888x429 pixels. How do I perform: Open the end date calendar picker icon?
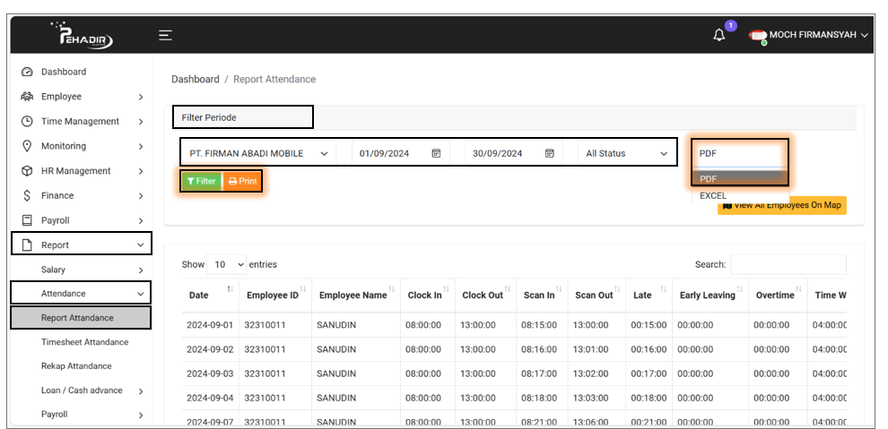coord(550,154)
